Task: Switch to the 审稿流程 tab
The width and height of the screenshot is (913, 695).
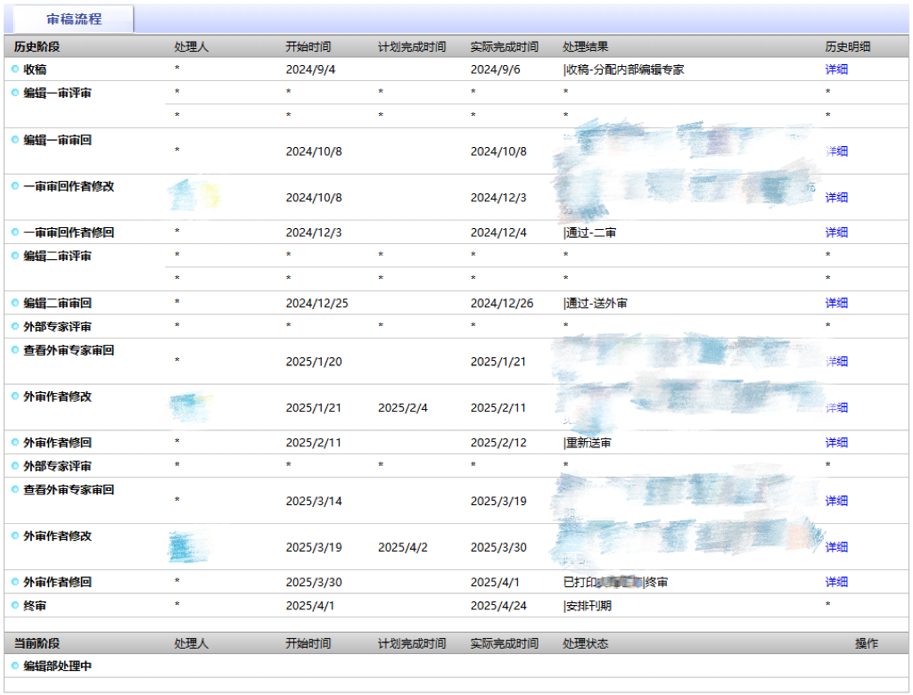Action: coord(74,19)
